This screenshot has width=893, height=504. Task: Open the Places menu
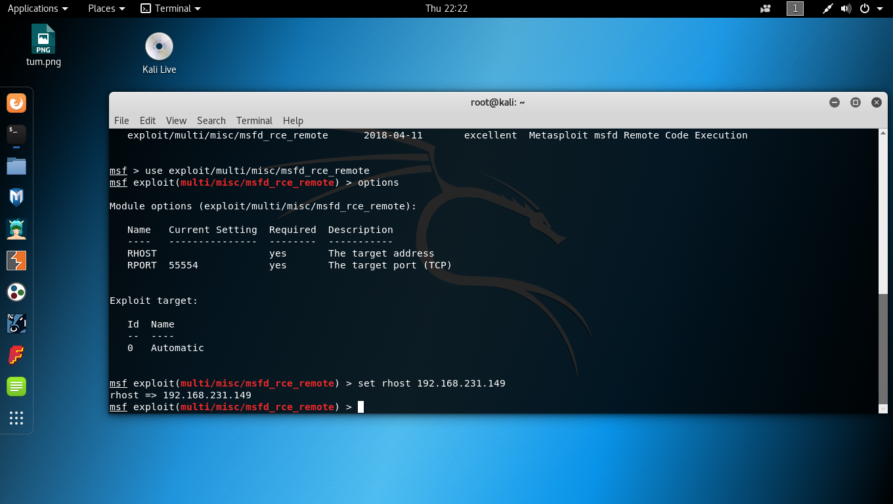click(x=106, y=9)
